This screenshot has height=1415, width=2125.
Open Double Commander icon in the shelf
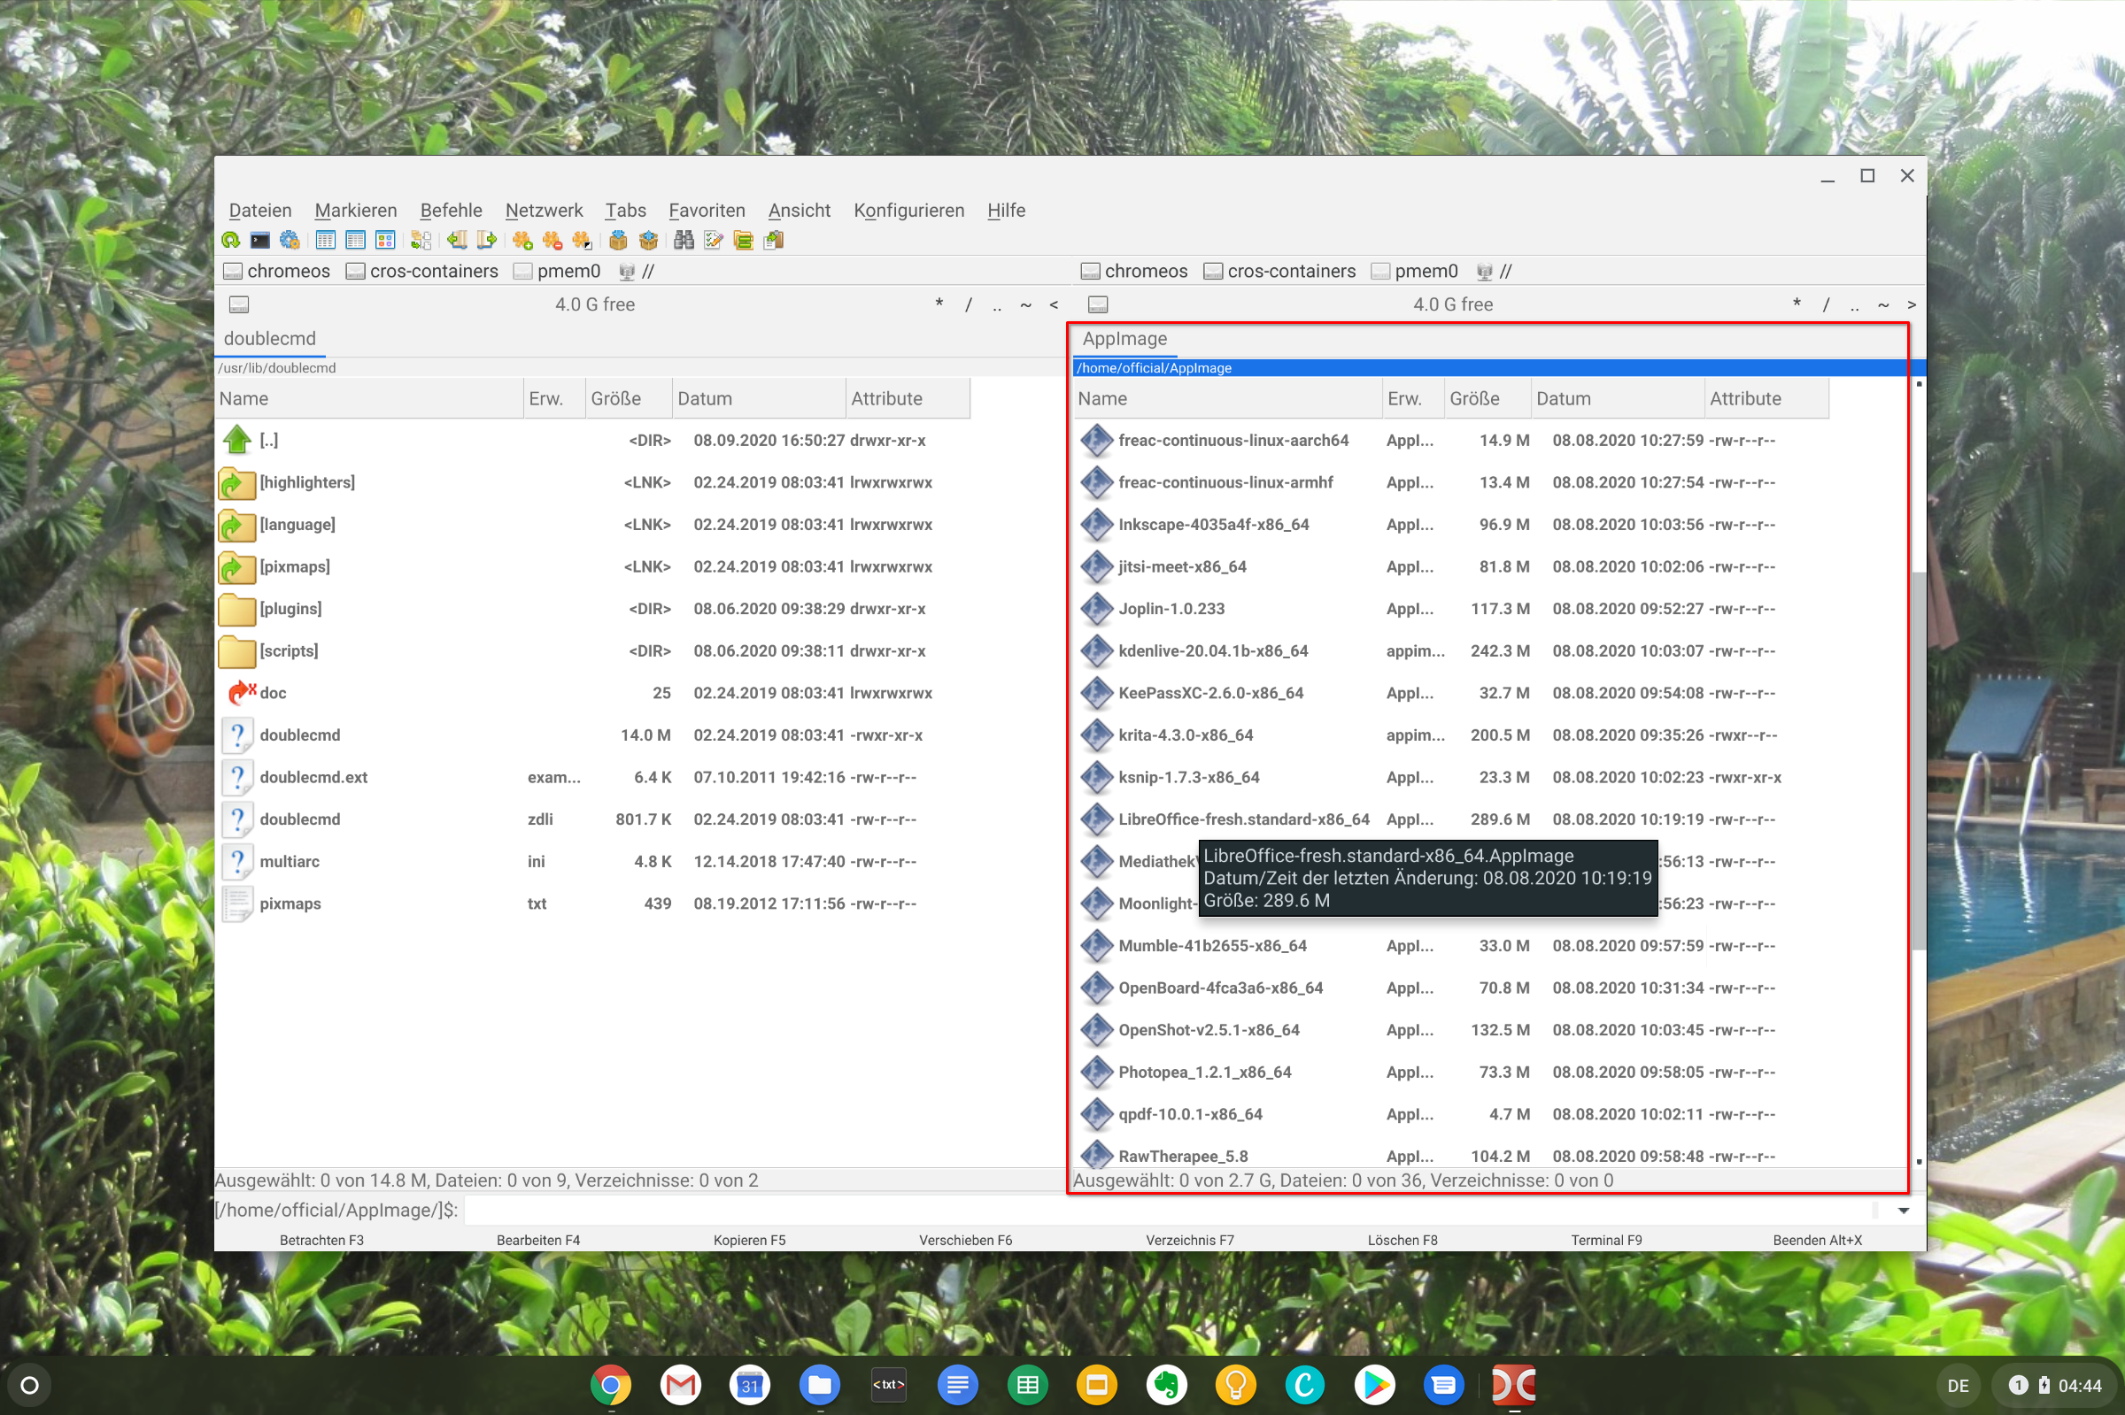pyautogui.click(x=1514, y=1384)
